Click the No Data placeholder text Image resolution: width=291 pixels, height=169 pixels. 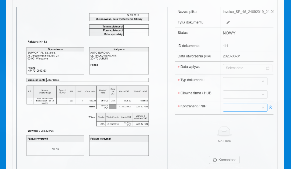224,141
